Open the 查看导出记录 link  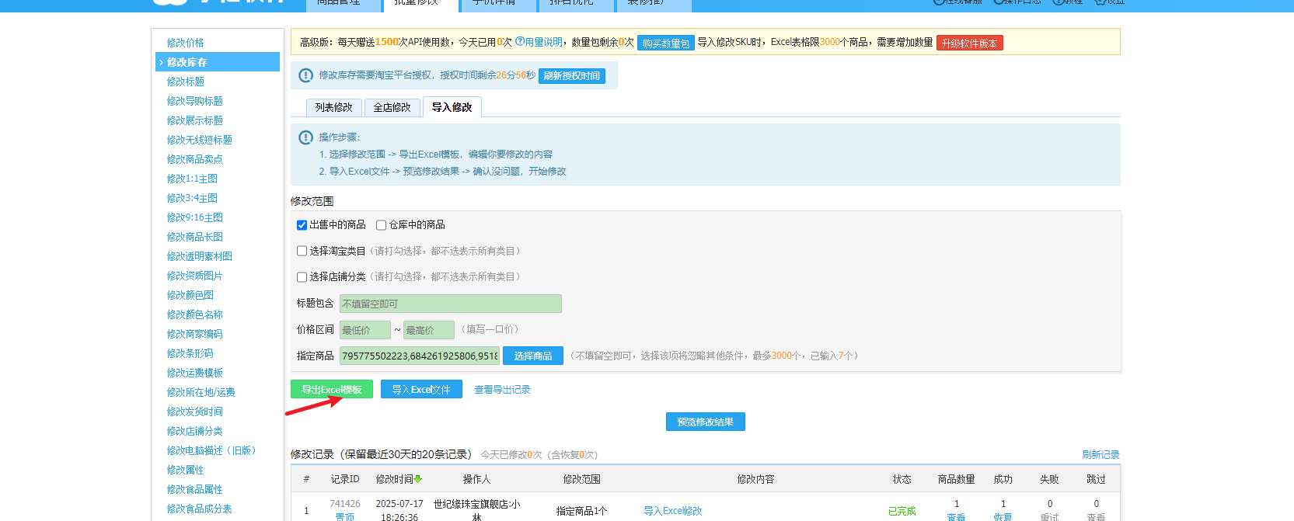pyautogui.click(x=502, y=390)
